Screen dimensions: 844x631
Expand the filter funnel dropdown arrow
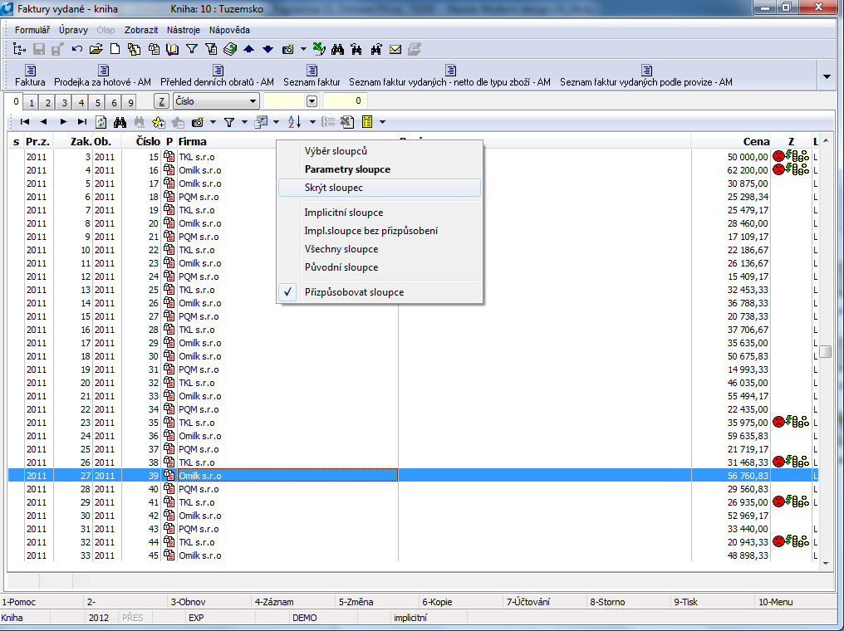(x=244, y=123)
